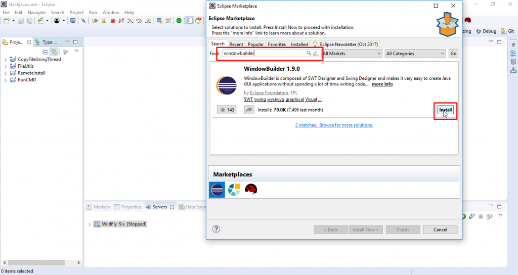518x275 pixels.
Task: Open the 'more info' link
Action: pyautogui.click(x=382, y=84)
